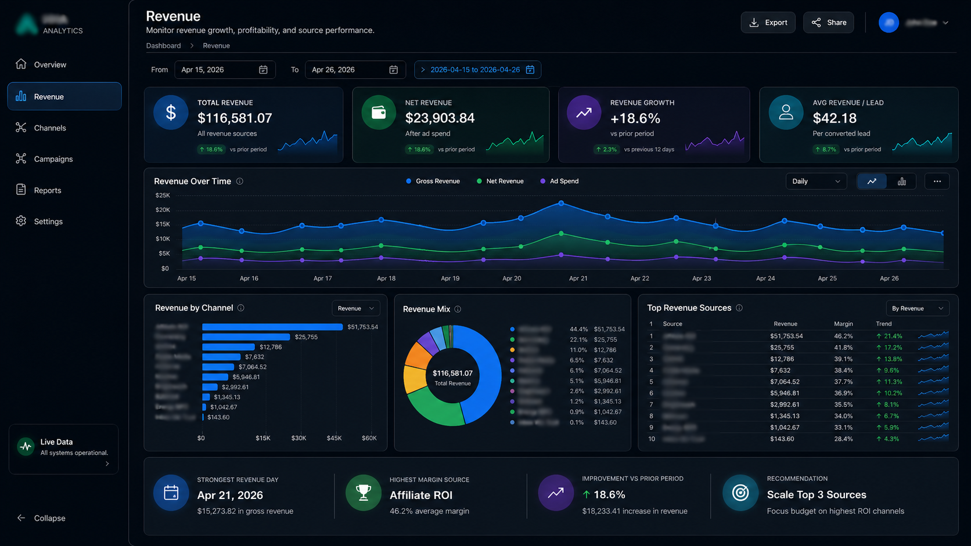Click the Avg Revenue per Lead person icon
This screenshot has height=546, width=971.
(x=786, y=113)
